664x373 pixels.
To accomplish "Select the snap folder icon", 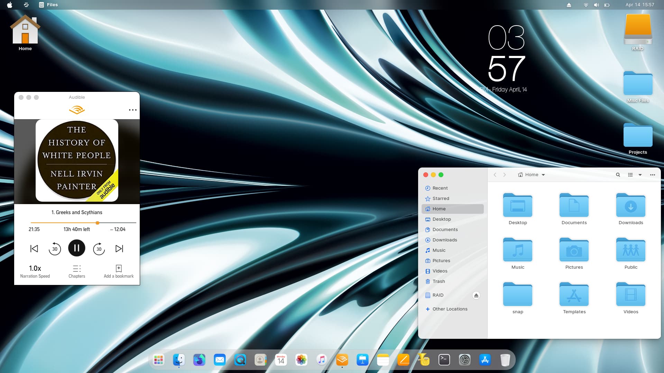I will [518, 294].
